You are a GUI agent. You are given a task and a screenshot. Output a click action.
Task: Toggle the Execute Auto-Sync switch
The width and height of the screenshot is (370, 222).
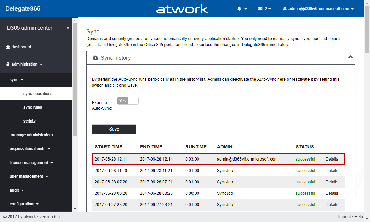click(x=128, y=101)
